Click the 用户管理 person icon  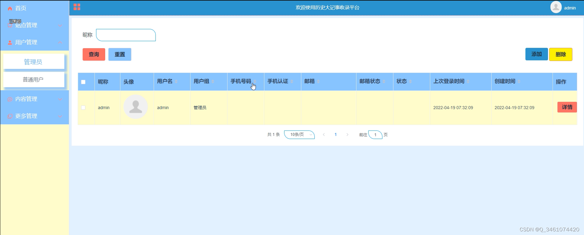pos(10,42)
